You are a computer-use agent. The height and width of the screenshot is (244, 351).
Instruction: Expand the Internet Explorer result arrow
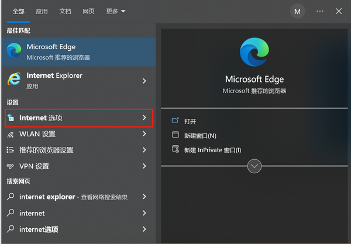pos(144,81)
